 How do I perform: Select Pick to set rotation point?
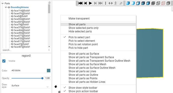pyautogui.click(x=98, y=44)
